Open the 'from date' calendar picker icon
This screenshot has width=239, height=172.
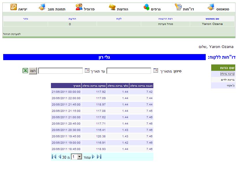(156, 71)
